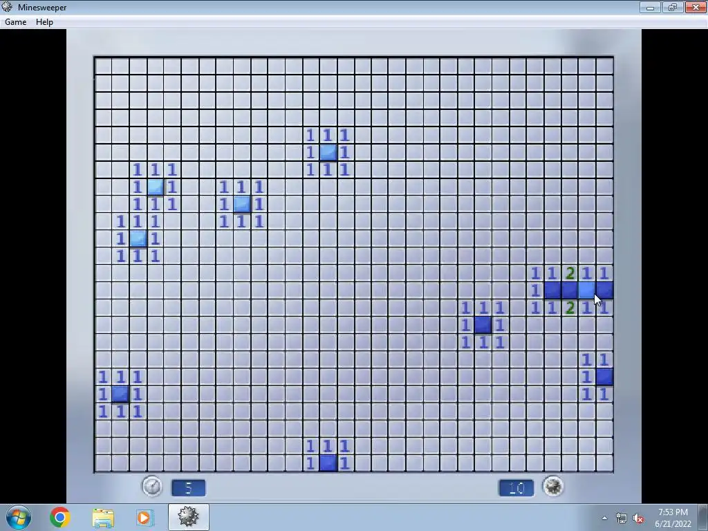Click the blue square in the top-center ring of 1s
Image resolution: width=708 pixels, height=531 pixels.
pyautogui.click(x=328, y=152)
